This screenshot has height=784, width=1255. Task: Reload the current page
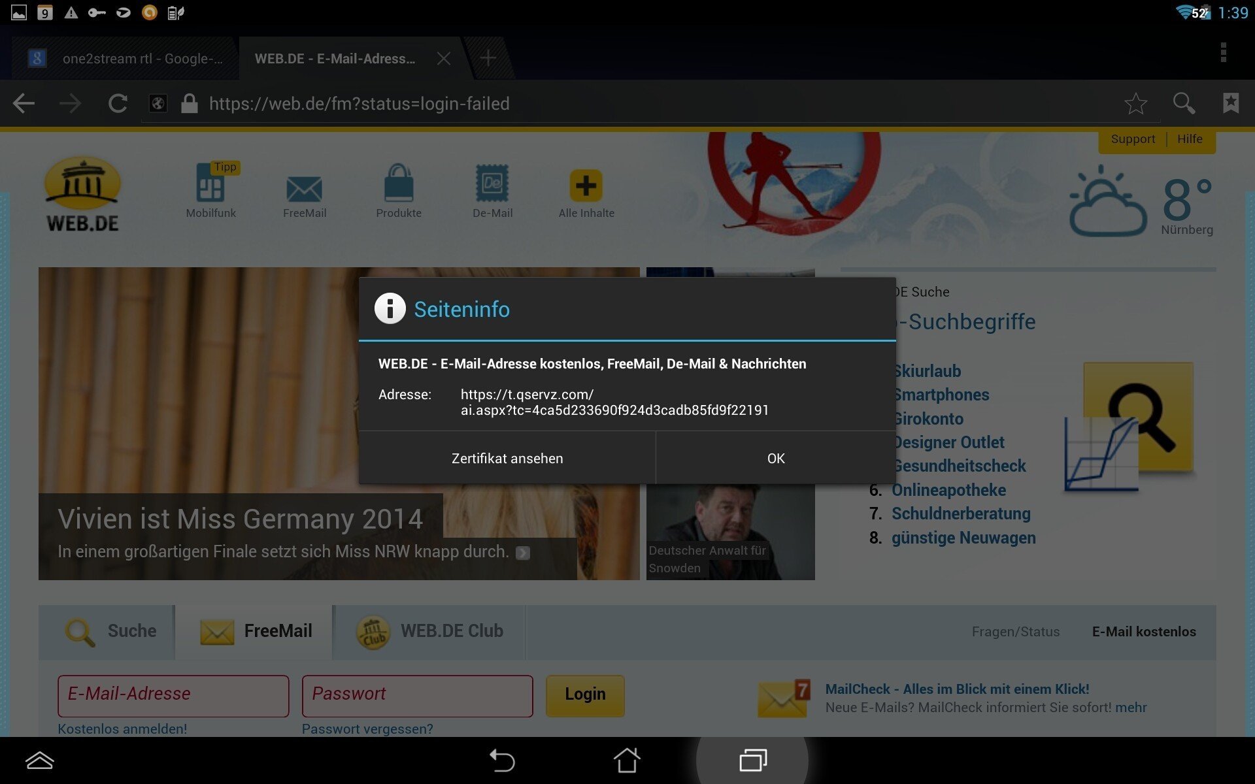118,103
